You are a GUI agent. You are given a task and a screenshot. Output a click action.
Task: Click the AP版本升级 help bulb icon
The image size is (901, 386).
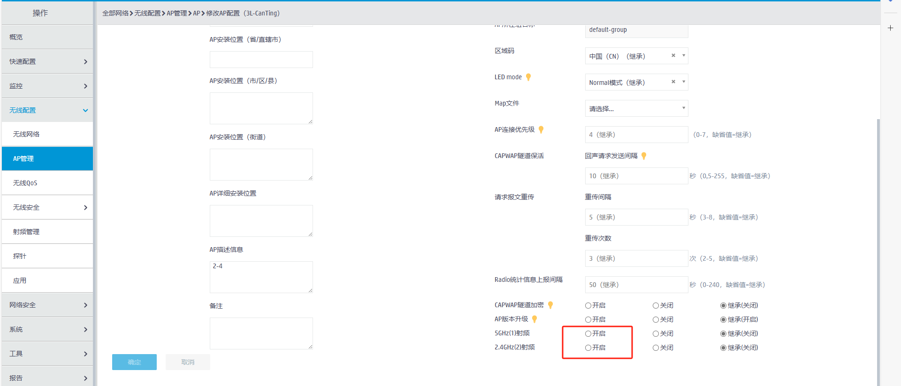534,319
